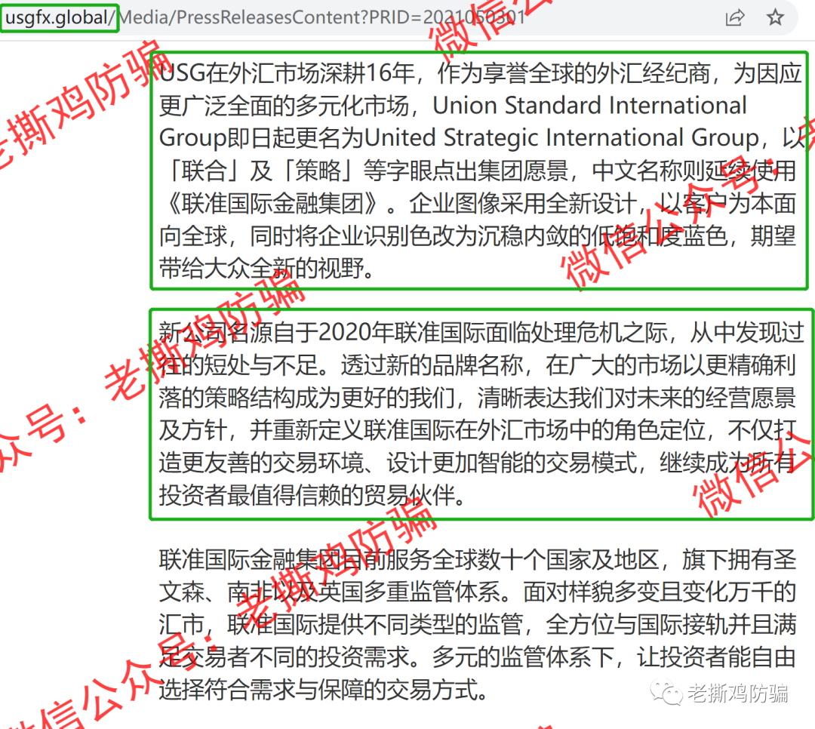Click the line starting "往的短处与不足"
The width and height of the screenshot is (815, 729).
478,365
